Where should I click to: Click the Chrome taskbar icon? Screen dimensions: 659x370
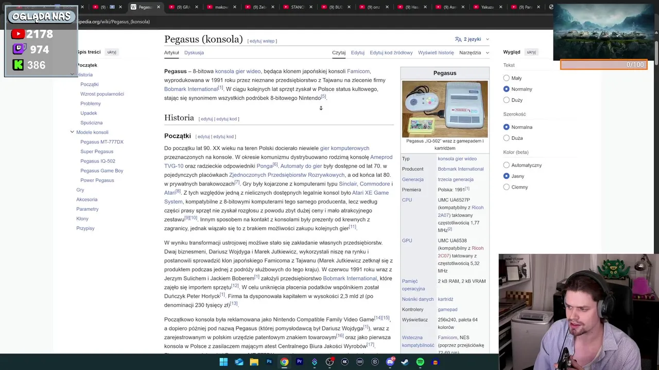pos(284,362)
